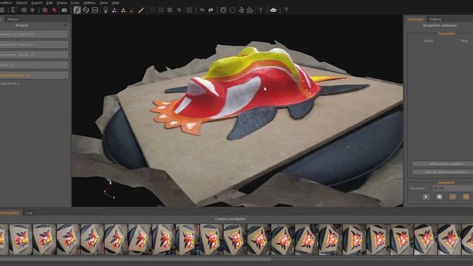The width and height of the screenshot is (473, 266).
Task: Select the orbit navigation mode icon
Action: pos(77,10)
